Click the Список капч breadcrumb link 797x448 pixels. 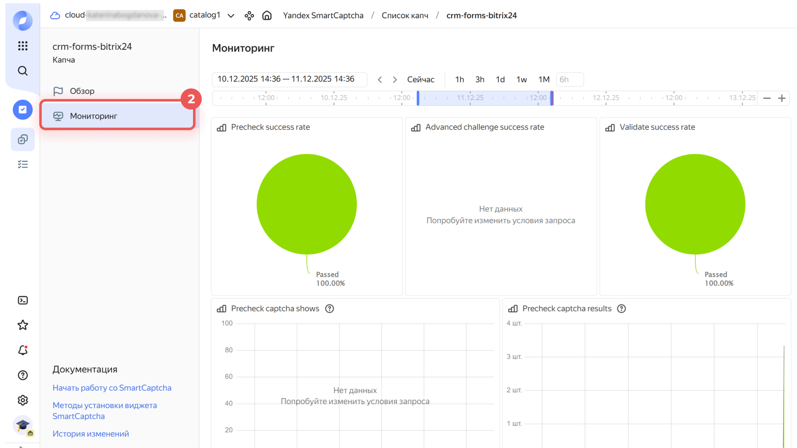pyautogui.click(x=405, y=15)
